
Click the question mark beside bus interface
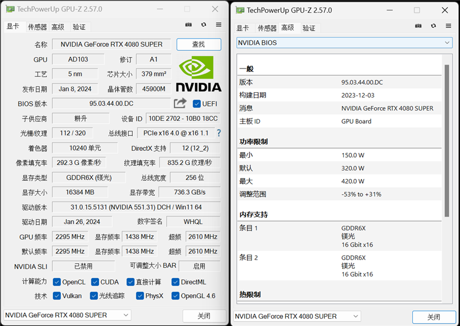tap(218, 133)
